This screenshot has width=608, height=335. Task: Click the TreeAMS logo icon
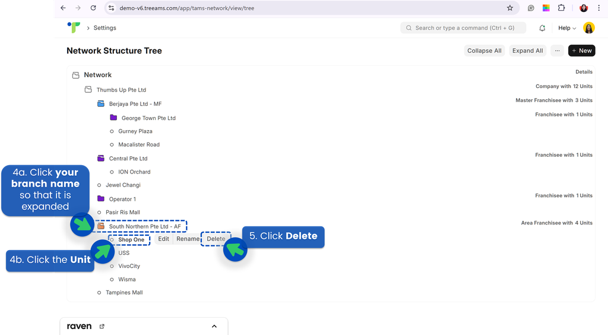click(x=74, y=27)
